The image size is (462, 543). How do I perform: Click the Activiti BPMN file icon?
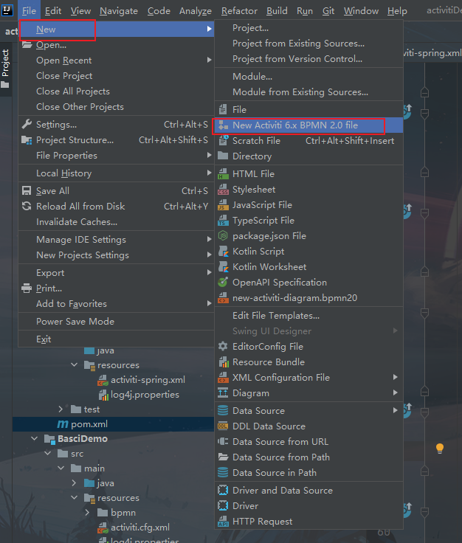coord(223,125)
